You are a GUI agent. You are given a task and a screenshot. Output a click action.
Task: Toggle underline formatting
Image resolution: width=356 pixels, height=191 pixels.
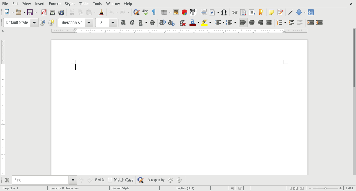click(x=141, y=23)
